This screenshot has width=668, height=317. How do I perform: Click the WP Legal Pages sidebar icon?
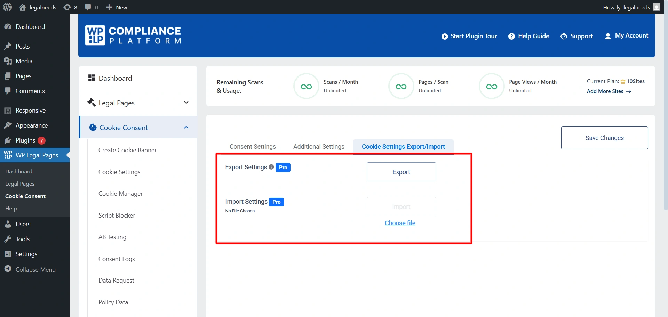point(8,155)
